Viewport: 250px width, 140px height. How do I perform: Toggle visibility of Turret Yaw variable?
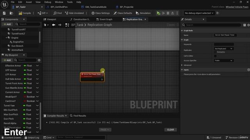[37, 105]
